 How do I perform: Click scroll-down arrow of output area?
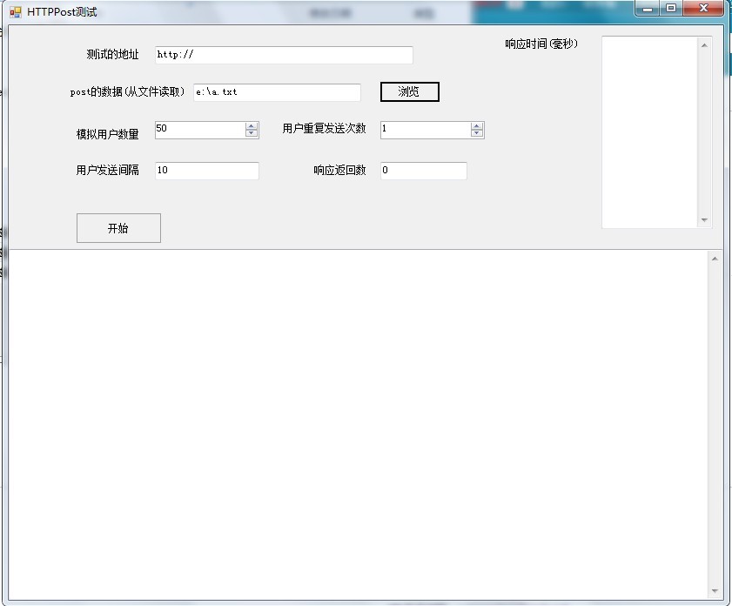coord(715,591)
